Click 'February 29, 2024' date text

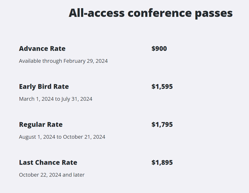point(86,61)
